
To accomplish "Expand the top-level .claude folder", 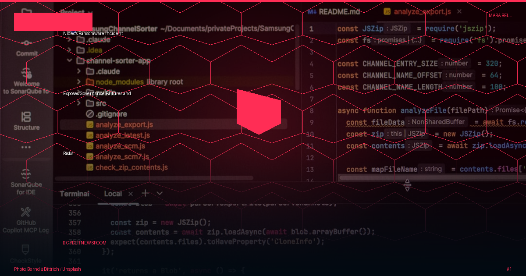I will [x=69, y=39].
